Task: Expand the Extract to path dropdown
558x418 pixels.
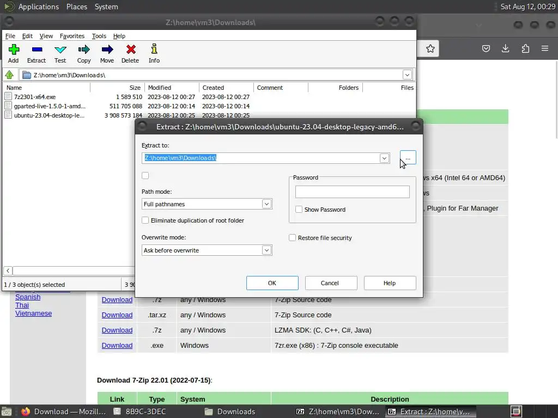Action: click(x=384, y=158)
